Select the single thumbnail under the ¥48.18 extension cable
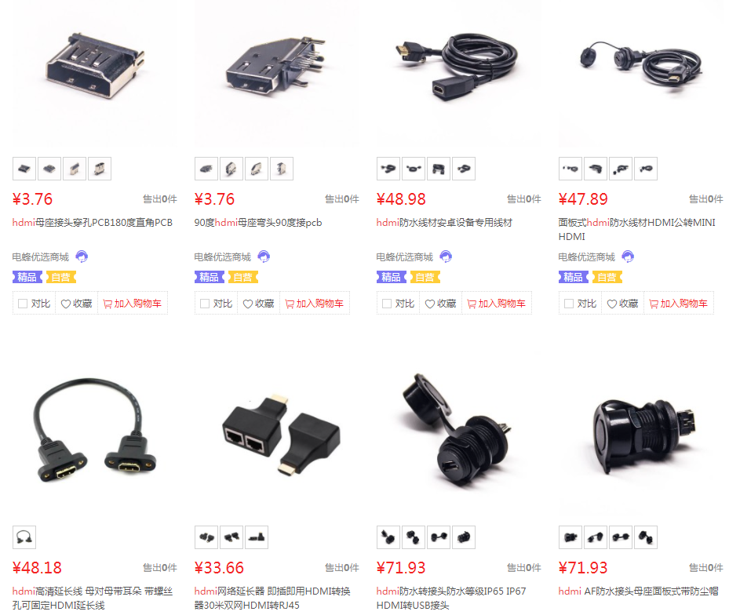729x615 pixels. coord(24,537)
